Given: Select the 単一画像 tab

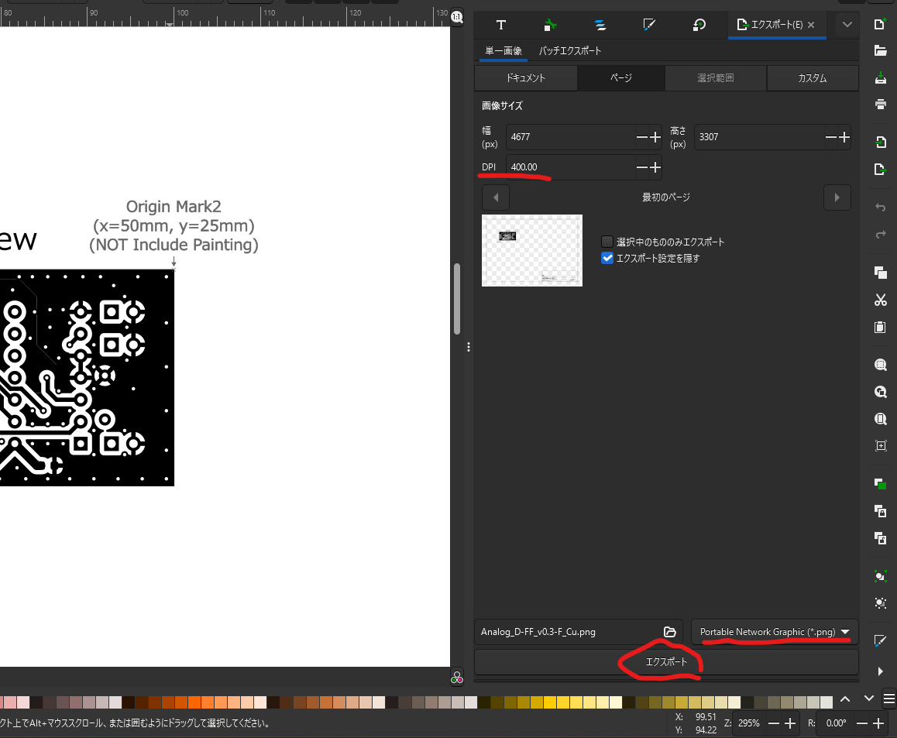Looking at the screenshot, I should 503,51.
